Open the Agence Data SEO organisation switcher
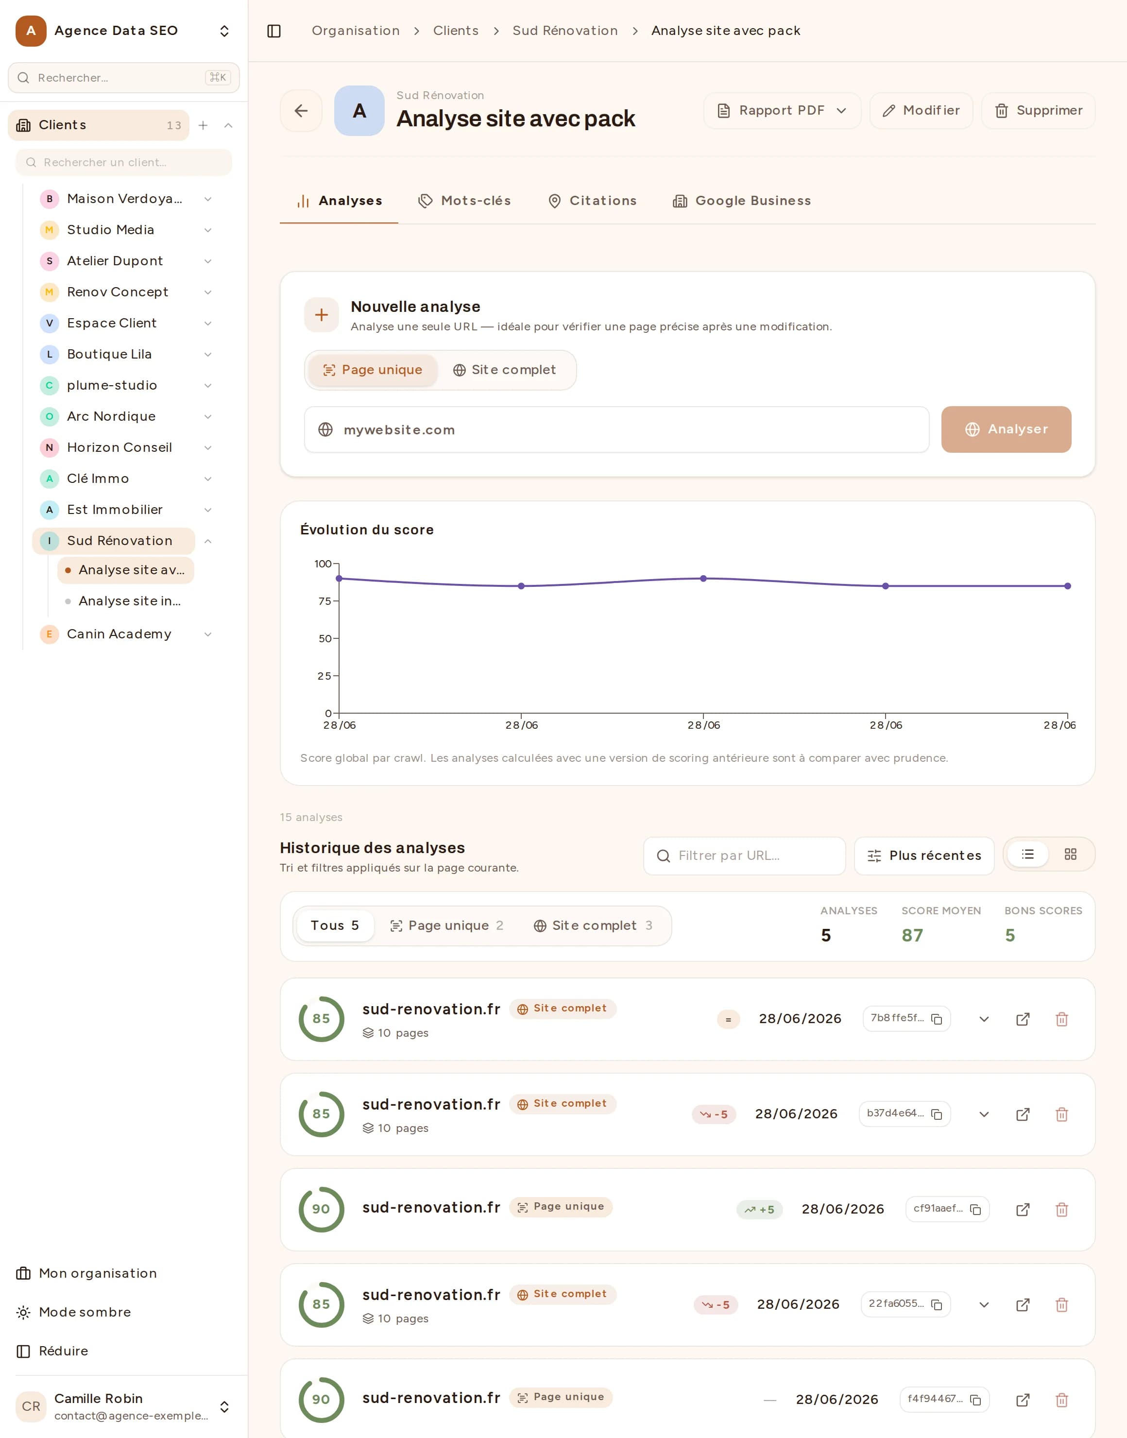1127x1438 pixels. [224, 31]
